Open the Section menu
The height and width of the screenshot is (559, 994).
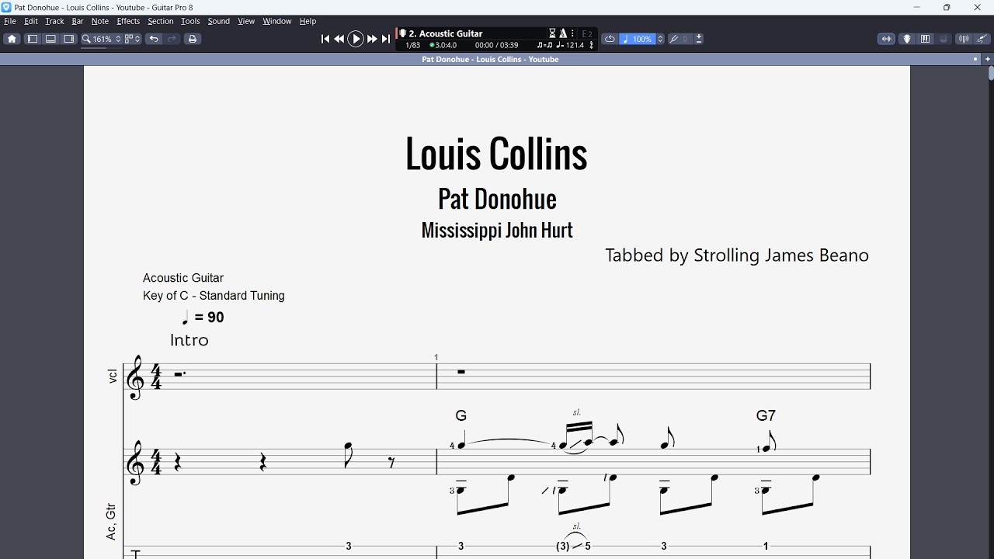[x=161, y=21]
